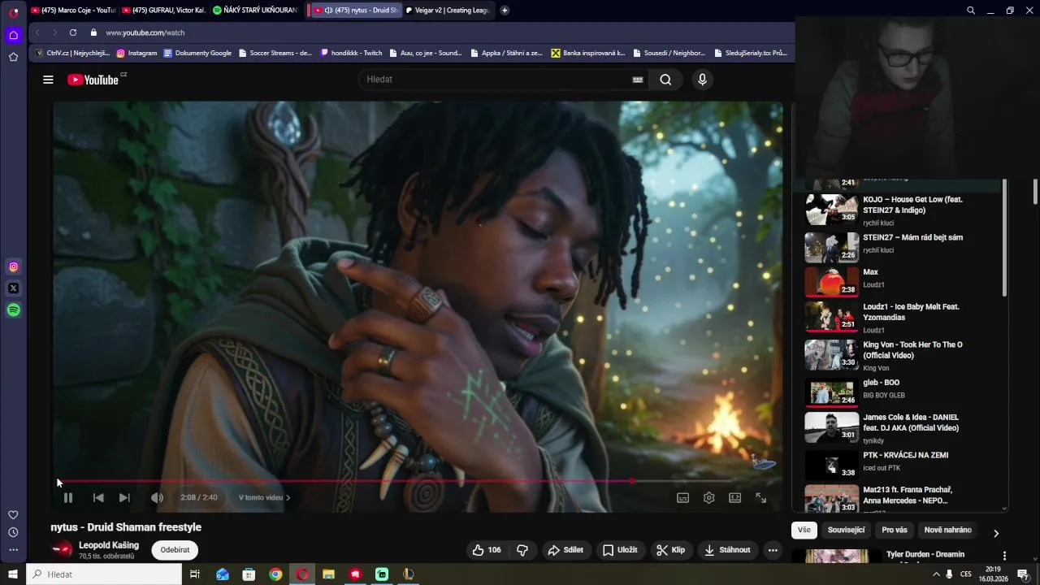Like the video with 106 likes
The width and height of the screenshot is (1040, 585).
[x=487, y=550]
